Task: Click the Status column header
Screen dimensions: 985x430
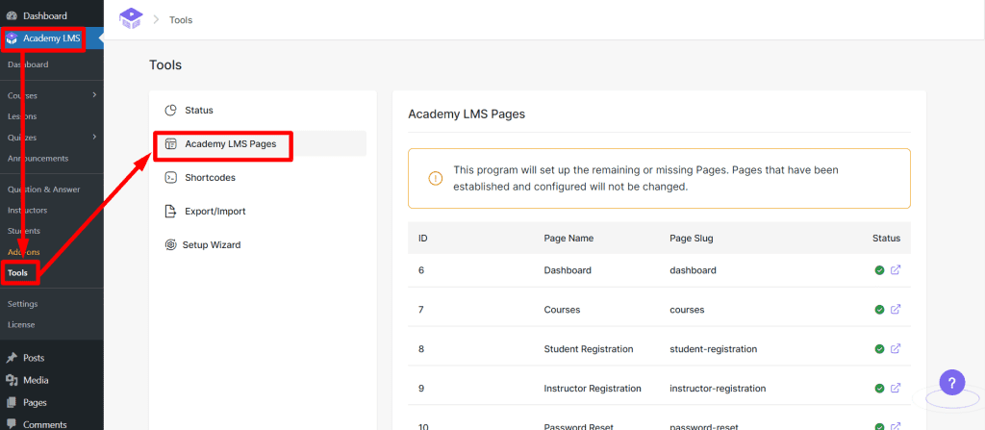Action: 886,239
